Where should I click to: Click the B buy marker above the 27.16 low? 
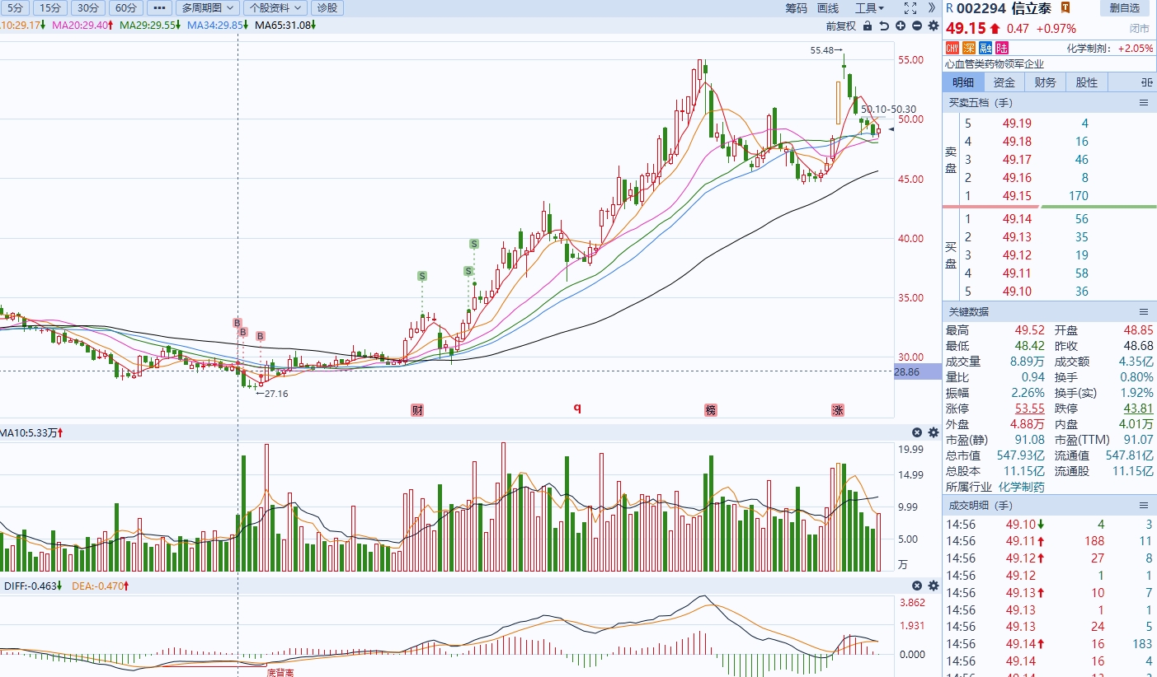tap(260, 336)
